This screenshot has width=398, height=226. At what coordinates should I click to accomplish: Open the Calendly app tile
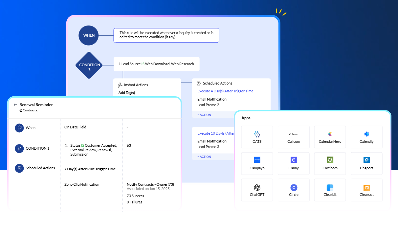click(x=366, y=137)
